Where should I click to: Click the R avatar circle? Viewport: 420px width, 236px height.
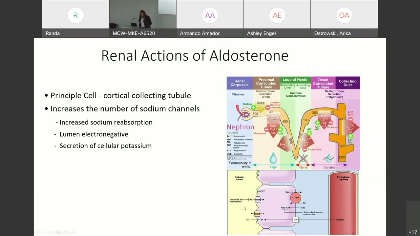(x=75, y=15)
